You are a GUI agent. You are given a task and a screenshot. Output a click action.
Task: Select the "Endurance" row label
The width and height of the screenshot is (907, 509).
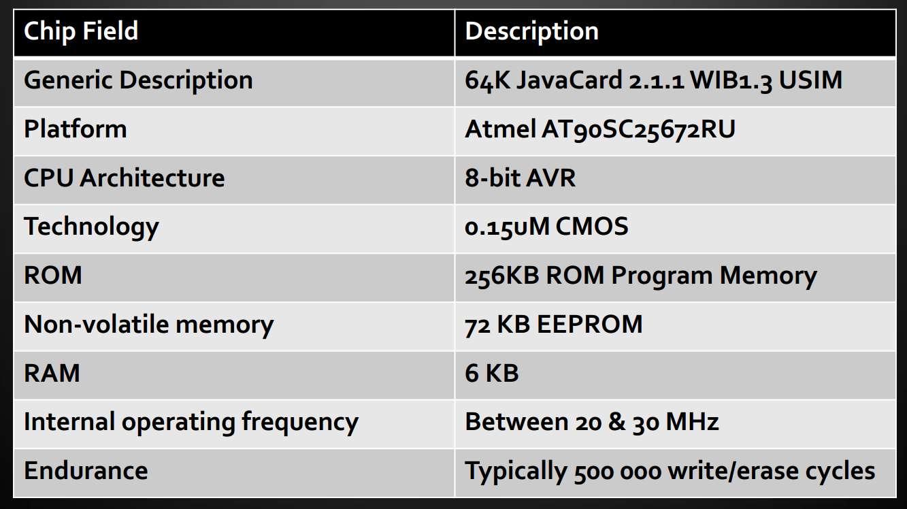86,471
